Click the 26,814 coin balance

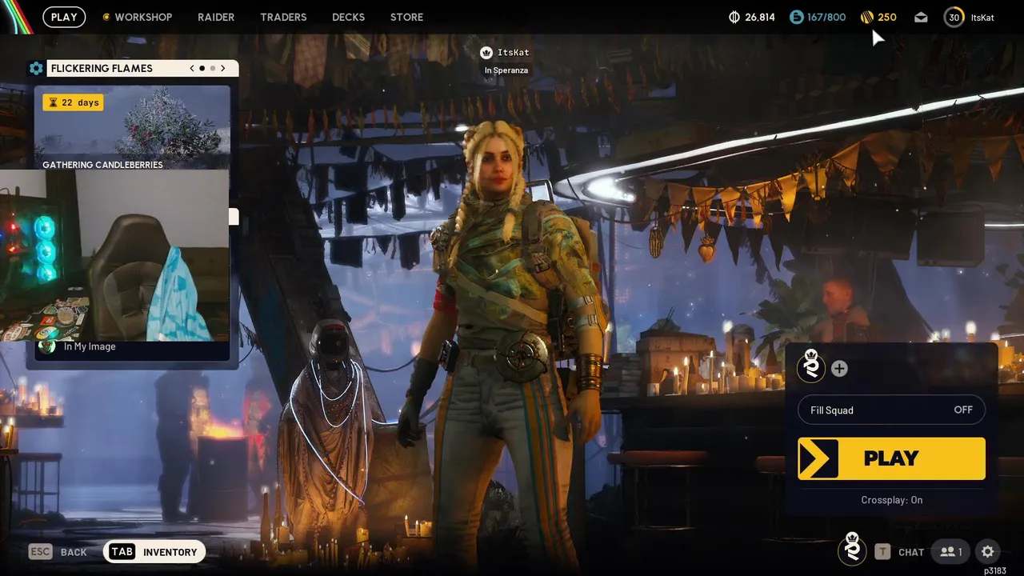[759, 17]
